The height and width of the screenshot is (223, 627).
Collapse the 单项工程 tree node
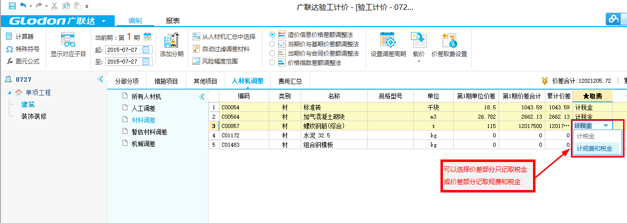tap(10, 93)
